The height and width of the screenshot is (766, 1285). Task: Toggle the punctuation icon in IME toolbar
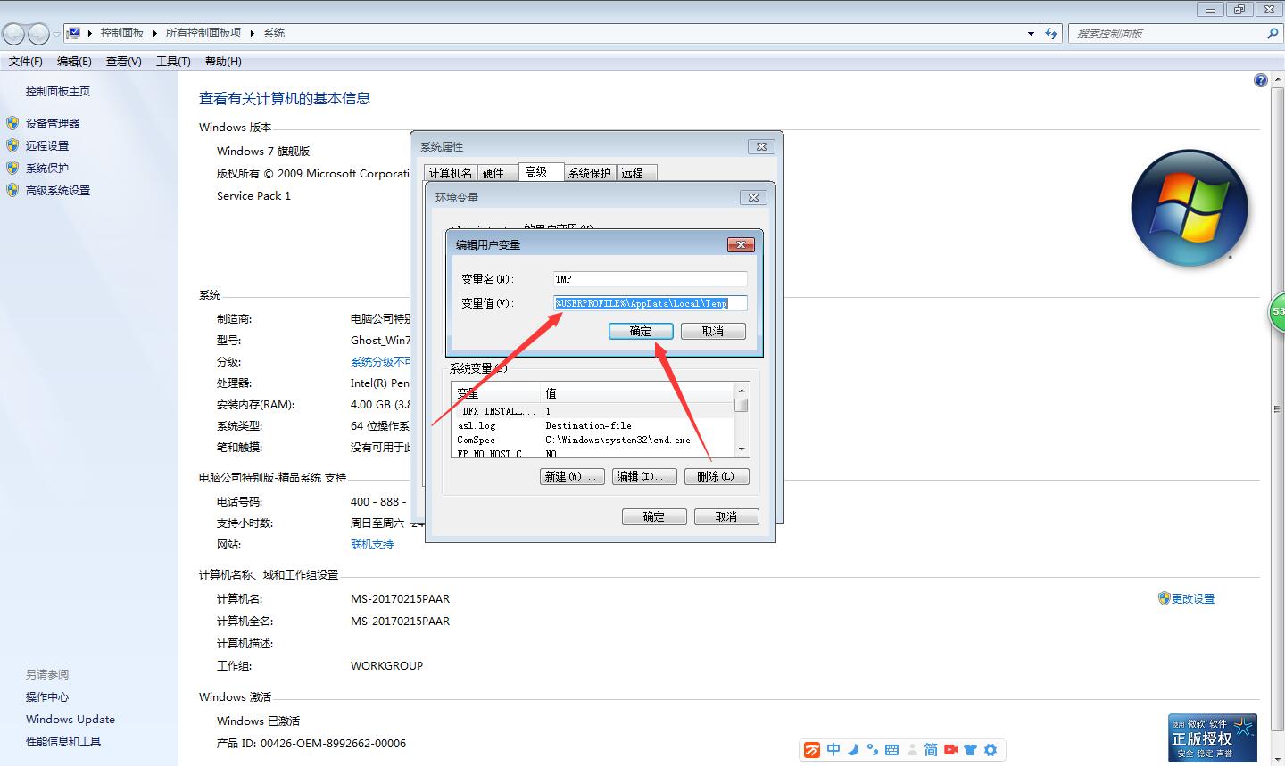[x=872, y=750]
